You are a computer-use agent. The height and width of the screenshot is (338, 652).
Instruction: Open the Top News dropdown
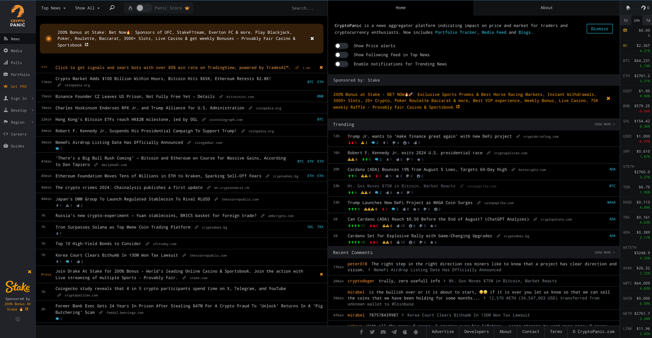pyautogui.click(x=53, y=8)
